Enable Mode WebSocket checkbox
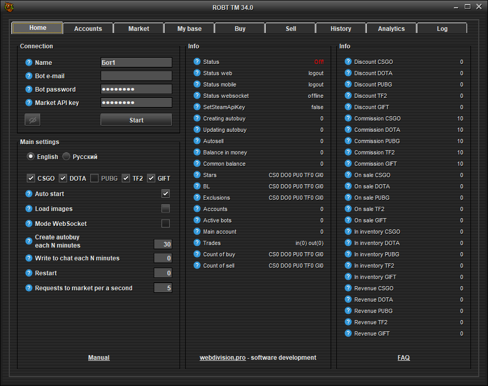 point(166,224)
